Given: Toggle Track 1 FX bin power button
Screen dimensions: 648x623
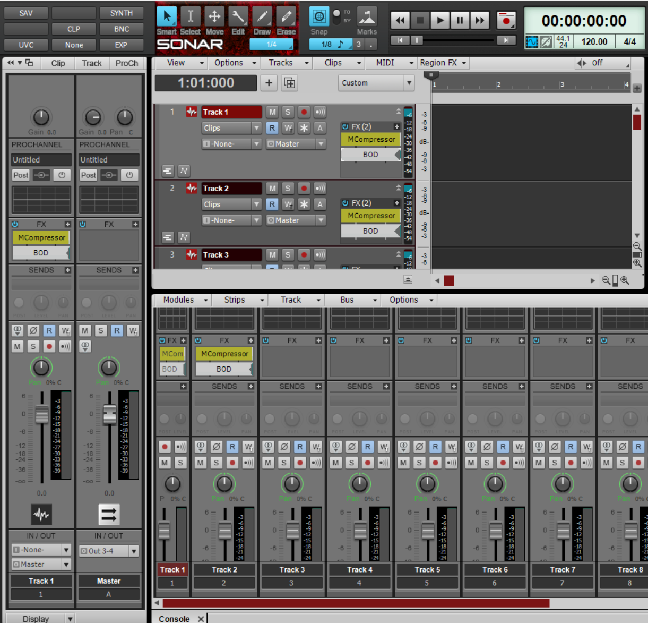Looking at the screenshot, I should coord(345,126).
